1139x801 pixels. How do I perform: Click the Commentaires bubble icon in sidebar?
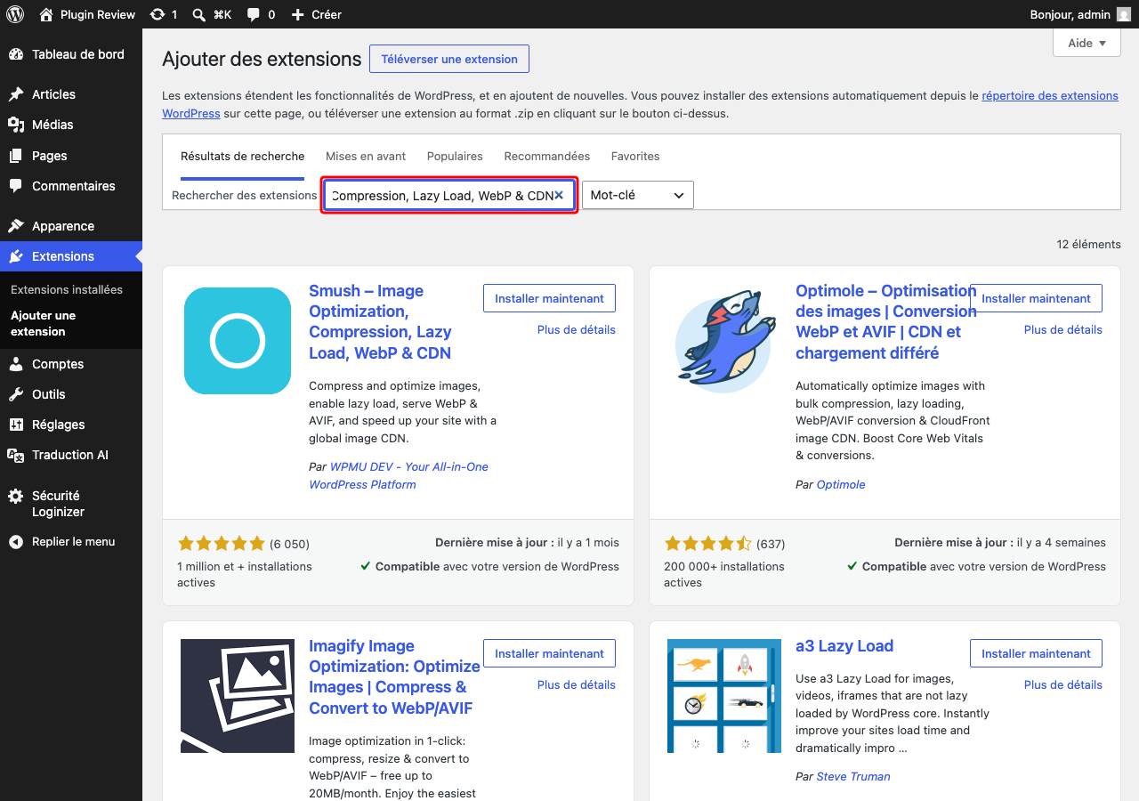(16, 186)
